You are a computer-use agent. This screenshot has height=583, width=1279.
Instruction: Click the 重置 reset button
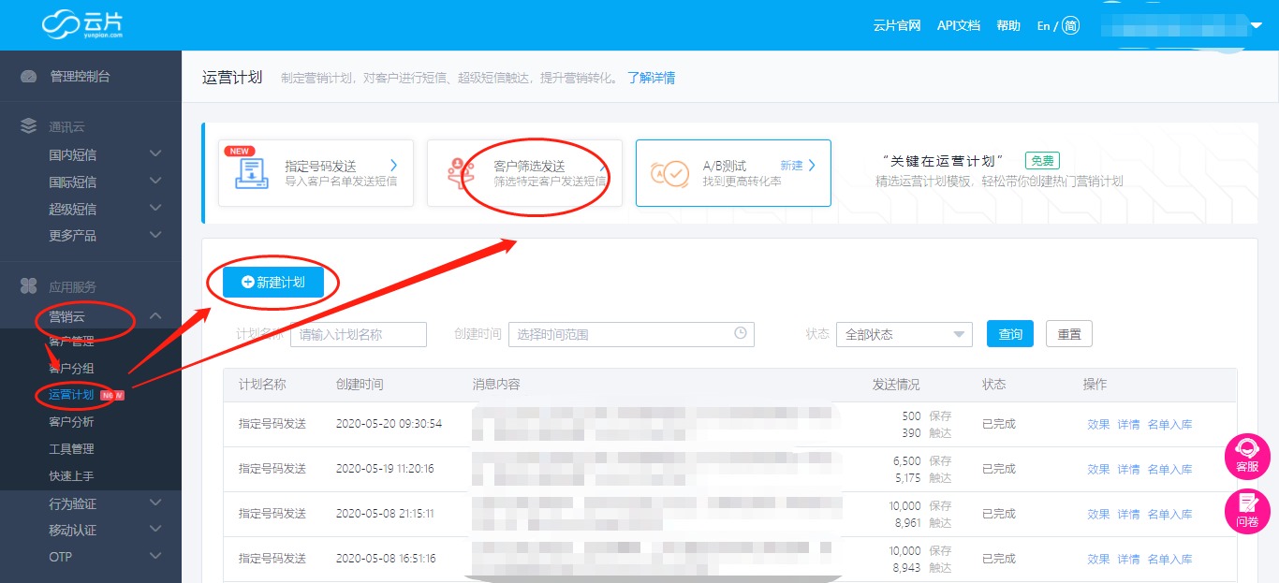pos(1069,334)
